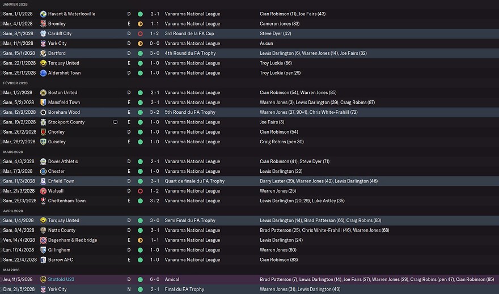The width and height of the screenshot is (499, 294).
Task: Click the Guiseley club badge
Action: (x=43, y=142)
